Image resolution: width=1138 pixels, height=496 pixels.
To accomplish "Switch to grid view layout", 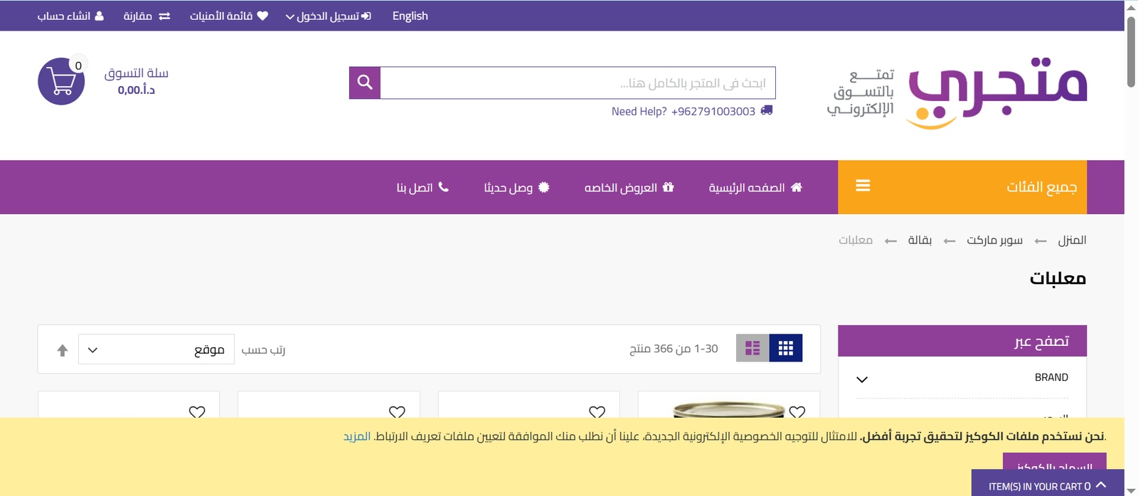I will [x=785, y=348].
